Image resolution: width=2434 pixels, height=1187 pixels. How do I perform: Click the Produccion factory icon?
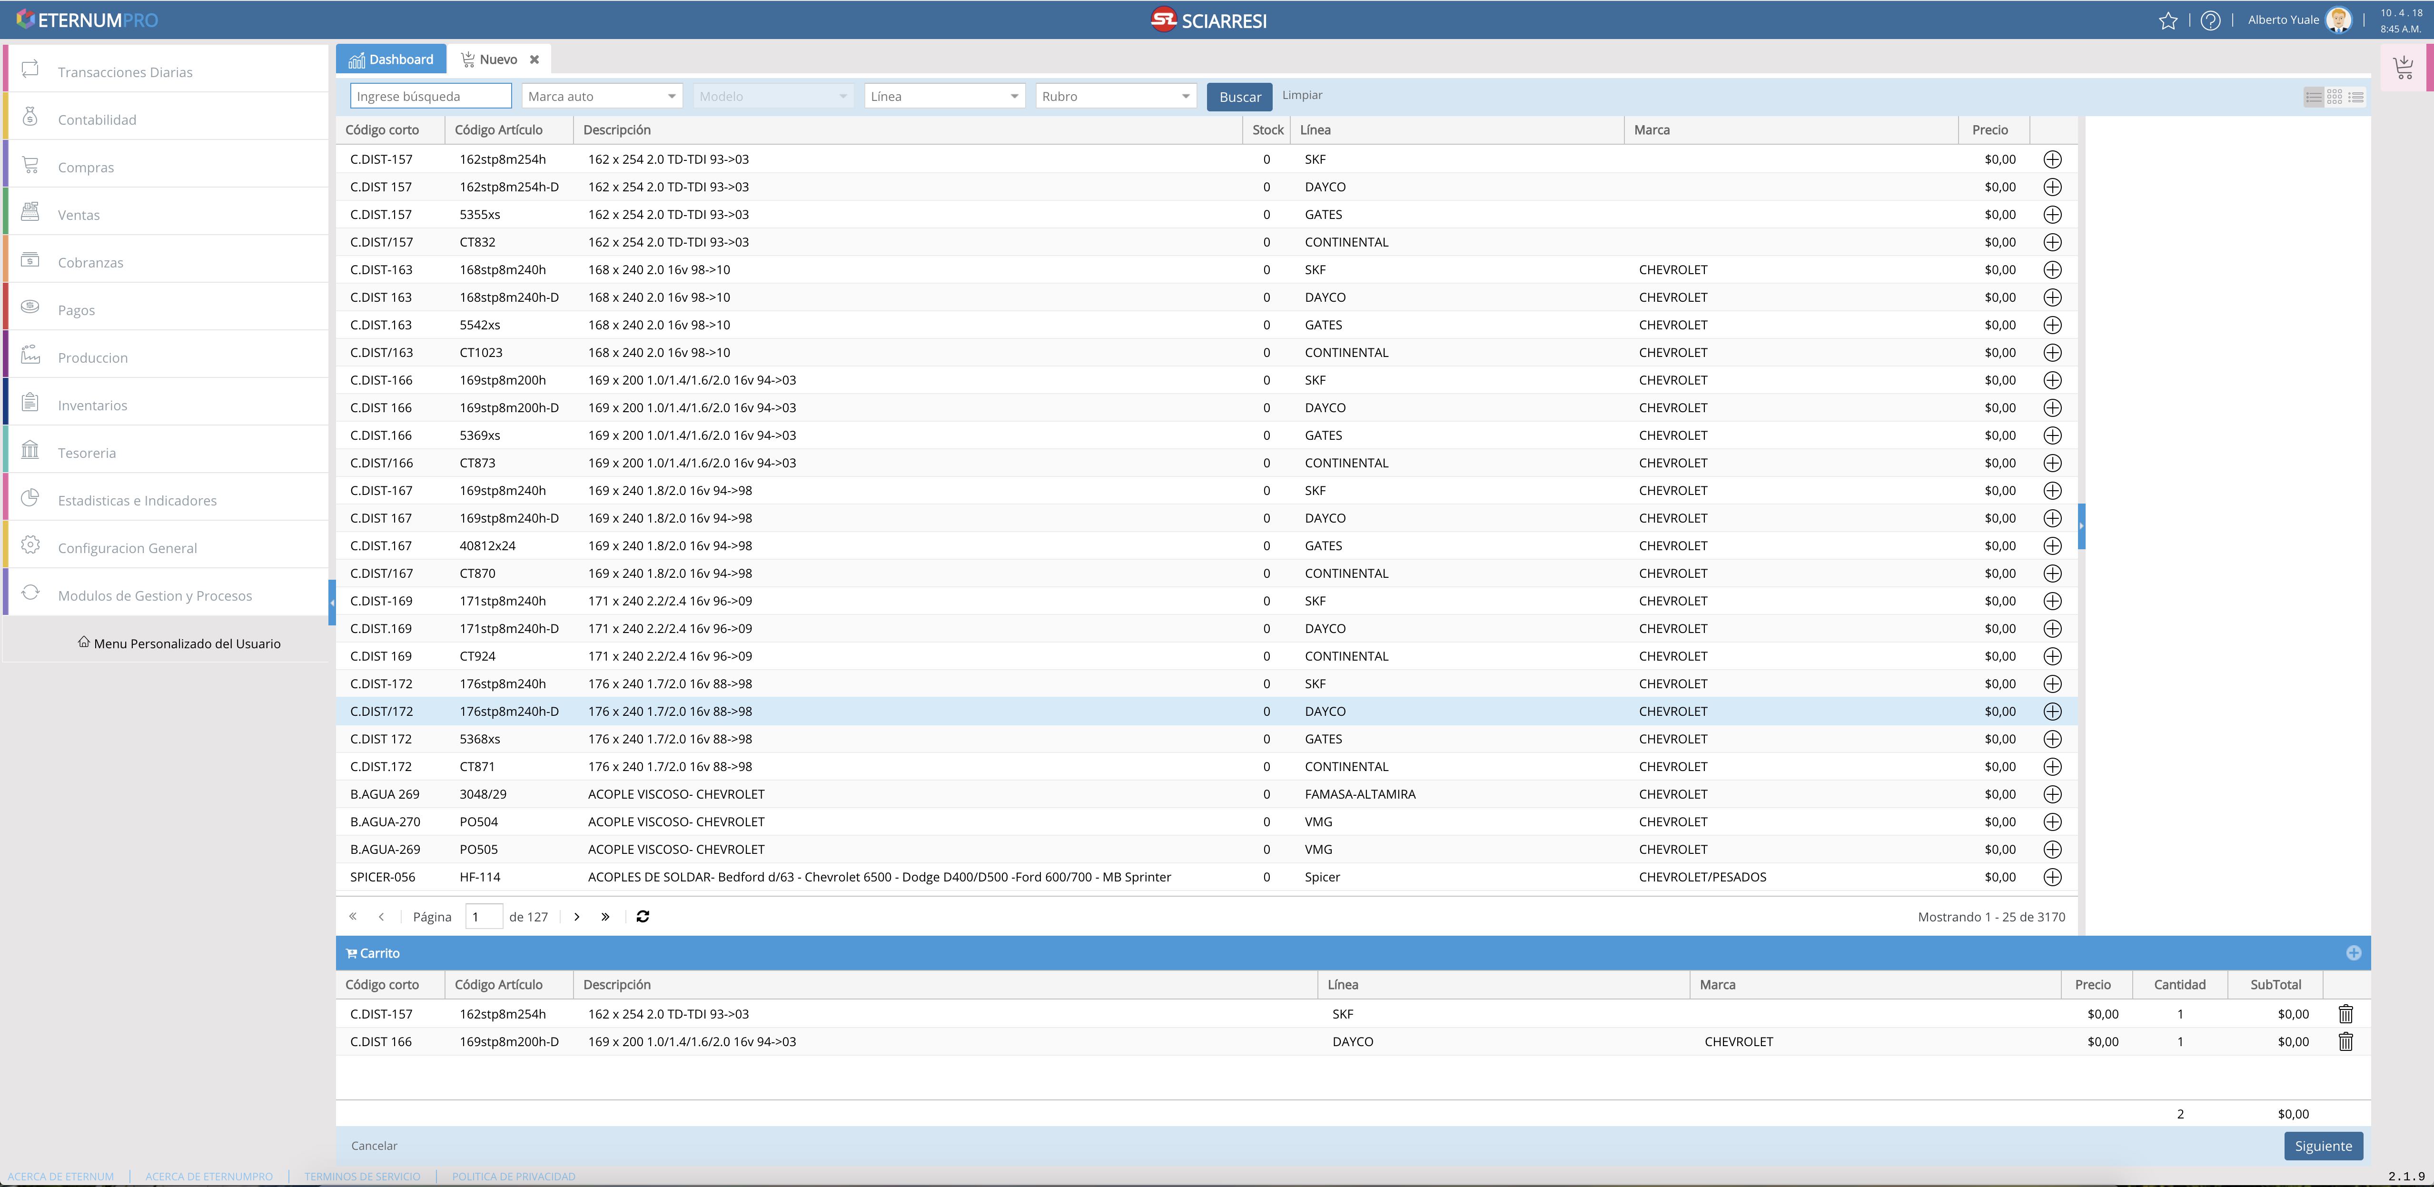pos(30,355)
